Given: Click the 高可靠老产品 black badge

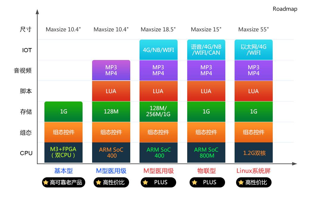Looking at the screenshot, I should click(63, 182).
